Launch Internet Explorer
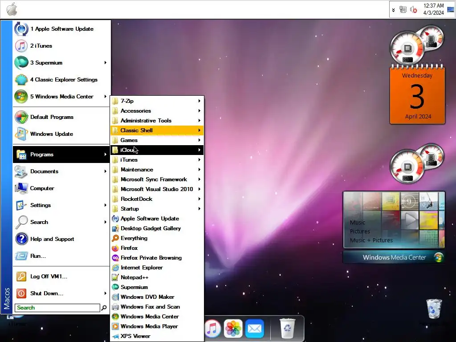Viewport: 456px width, 342px height. 157,268
